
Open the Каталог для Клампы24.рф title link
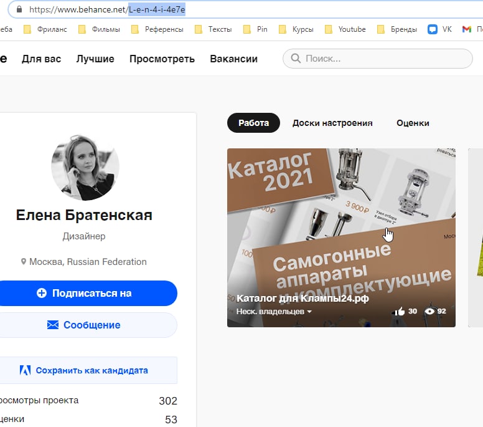pos(302,299)
